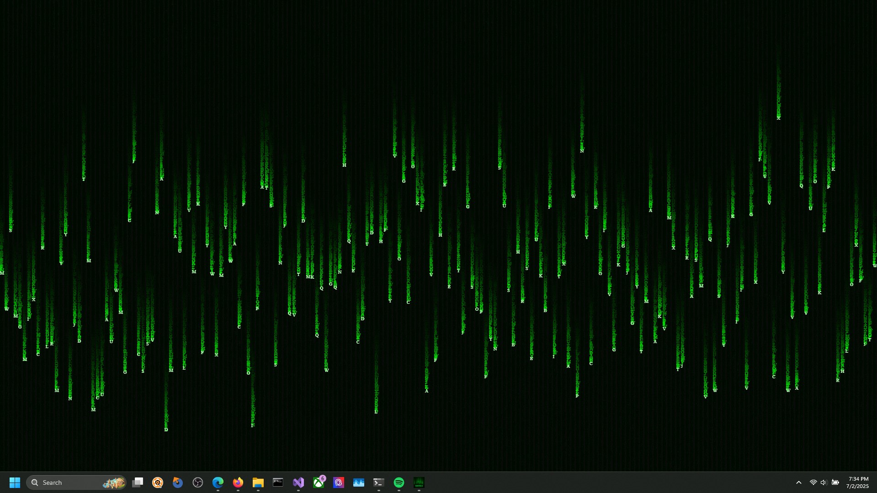Open the purple square app icon

[339, 482]
